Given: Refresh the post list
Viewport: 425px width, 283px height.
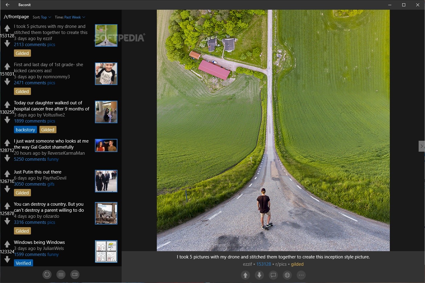Looking at the screenshot, I should 47,275.
